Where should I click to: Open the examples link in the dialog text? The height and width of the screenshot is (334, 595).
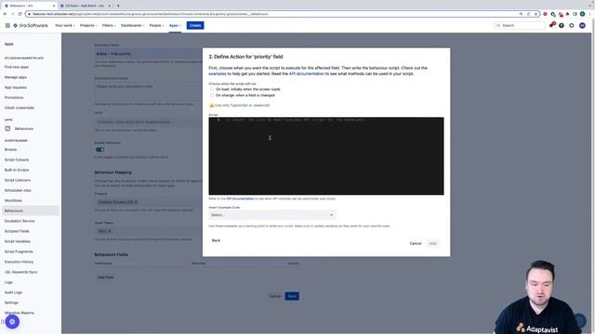pos(218,74)
